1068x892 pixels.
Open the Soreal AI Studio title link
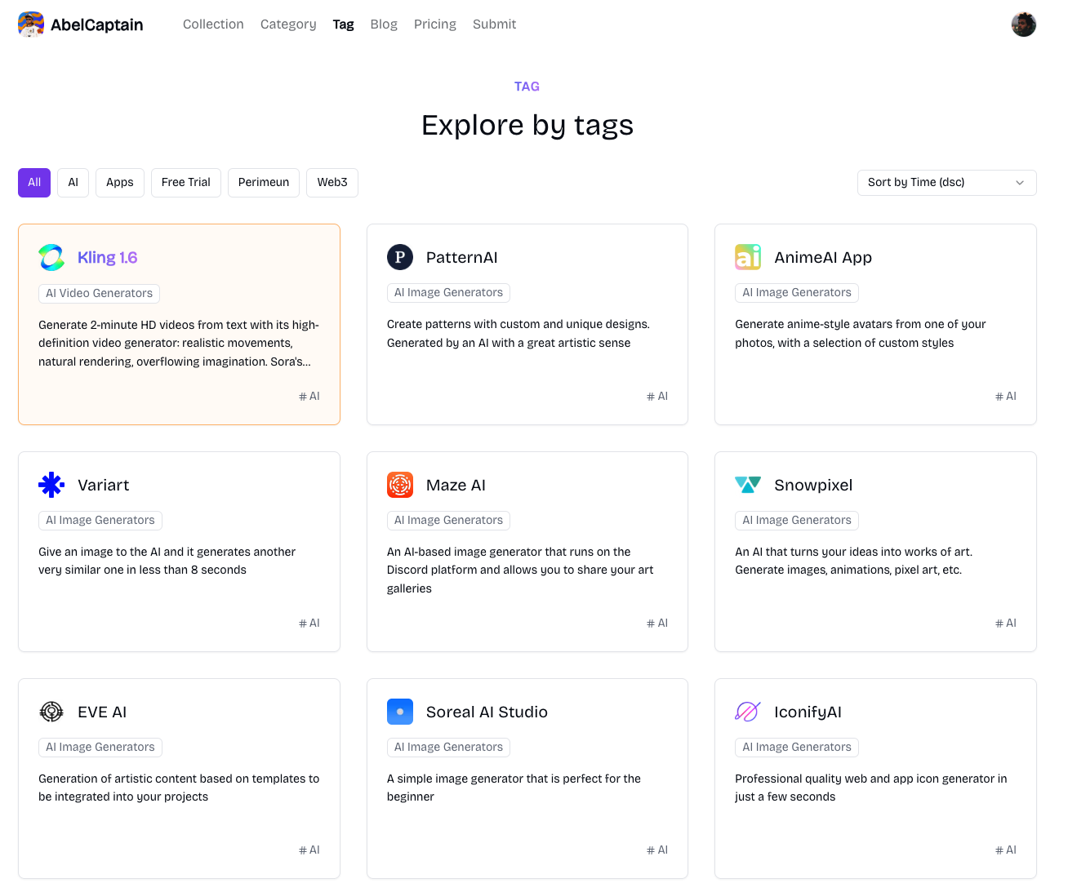[x=487, y=712]
